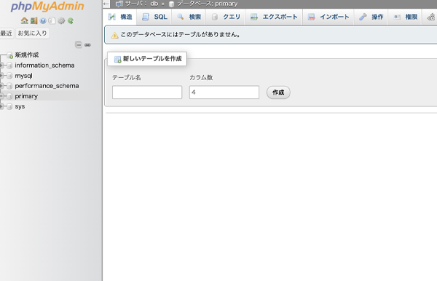Click the 新しいテーブルを作成 legend
Viewport: 437px width, 281px height.
coord(147,59)
